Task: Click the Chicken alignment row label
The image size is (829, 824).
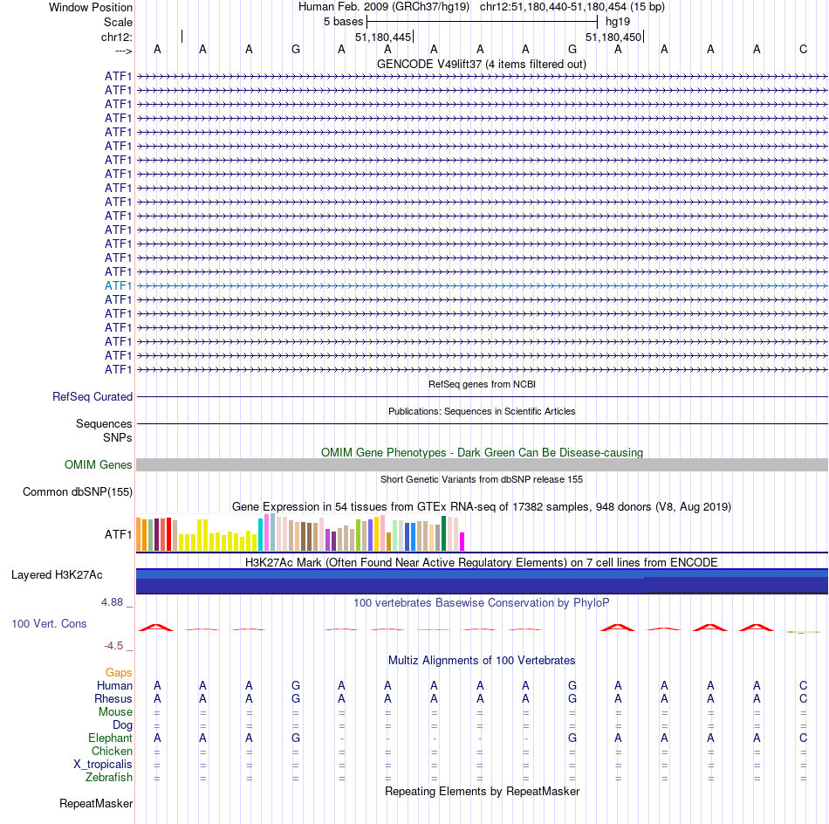Action: pyautogui.click(x=112, y=751)
